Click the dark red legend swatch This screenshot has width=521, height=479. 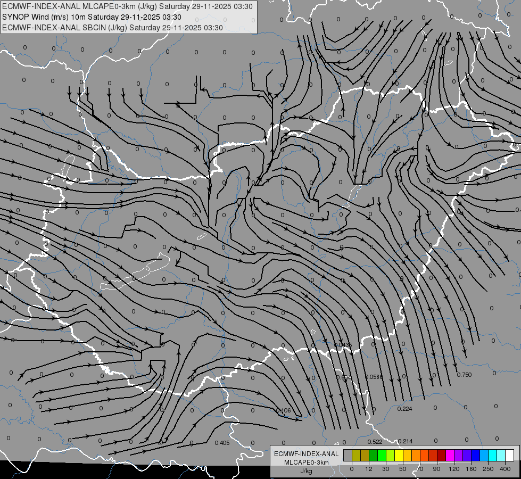pos(442,455)
